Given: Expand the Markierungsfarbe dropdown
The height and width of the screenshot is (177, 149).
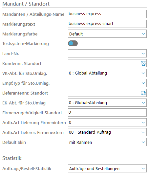Looking at the screenshot, I should 143,34.
